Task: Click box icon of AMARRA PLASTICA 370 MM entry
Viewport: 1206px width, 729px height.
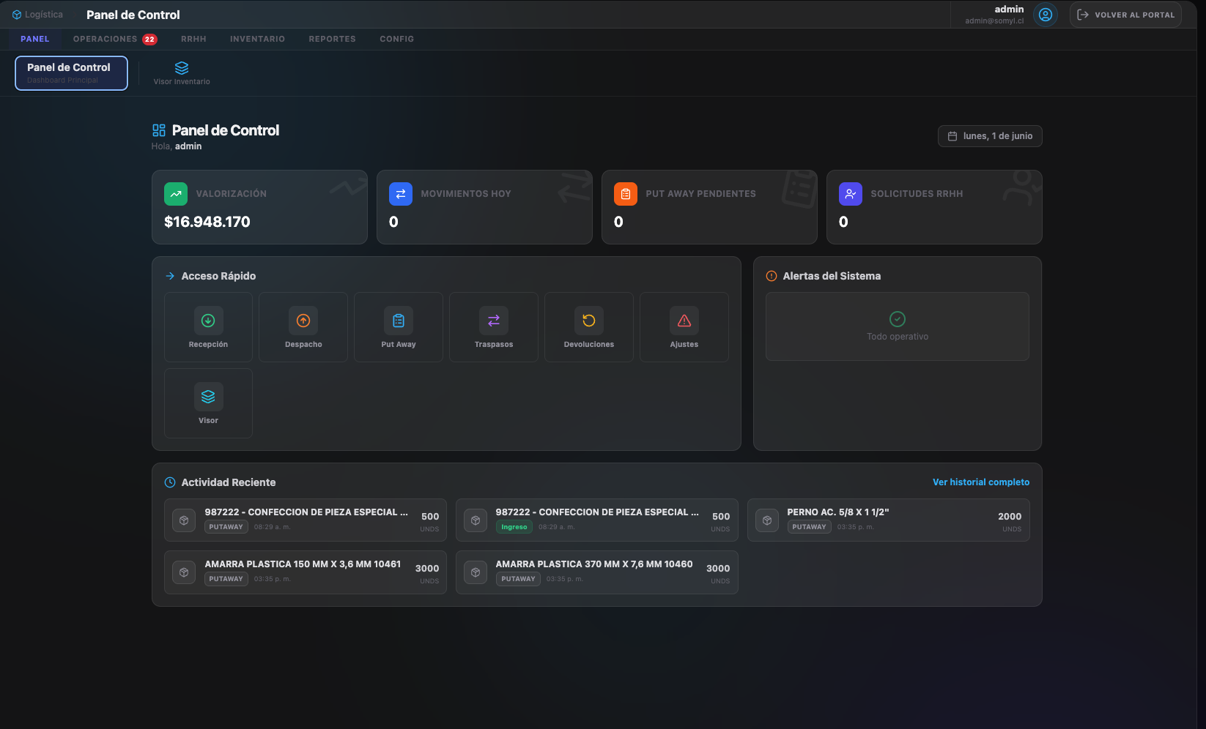Action: (476, 572)
